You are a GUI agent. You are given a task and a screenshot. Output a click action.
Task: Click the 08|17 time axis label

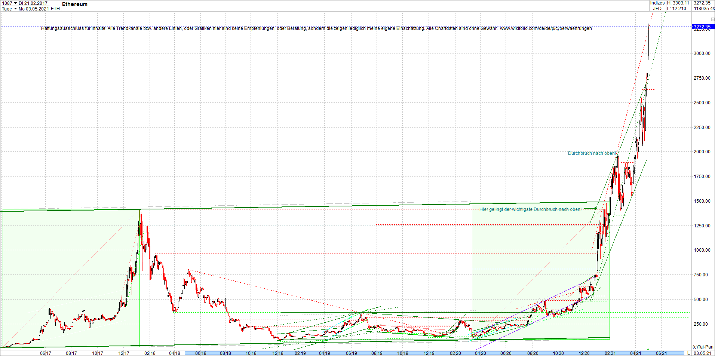pyautogui.click(x=71, y=353)
